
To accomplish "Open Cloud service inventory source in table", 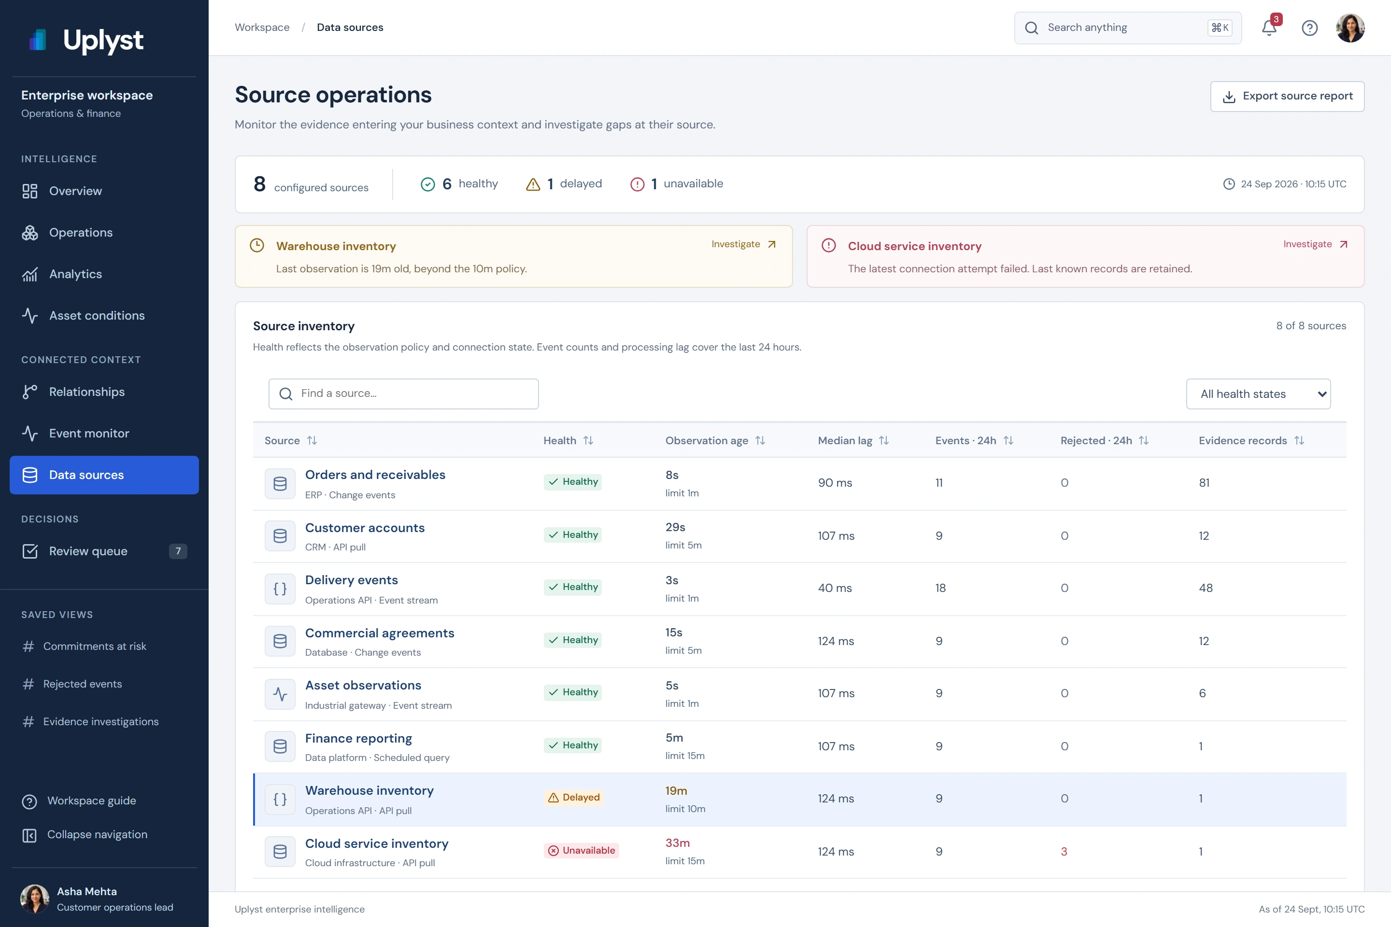I will (377, 843).
